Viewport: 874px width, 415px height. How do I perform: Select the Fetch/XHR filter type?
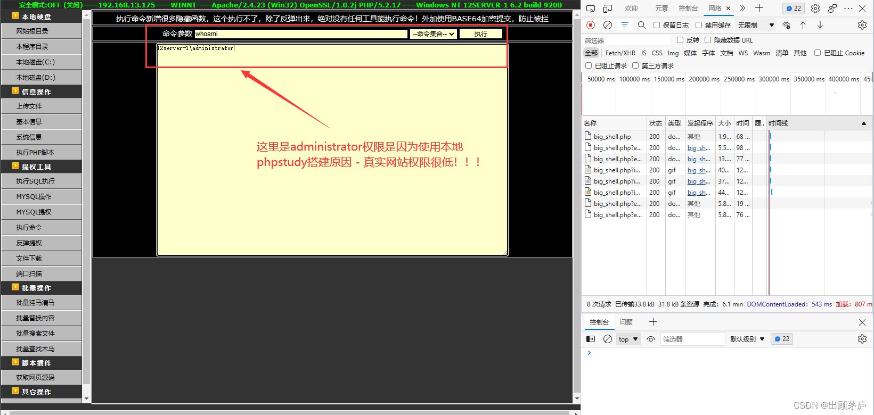pyautogui.click(x=620, y=53)
